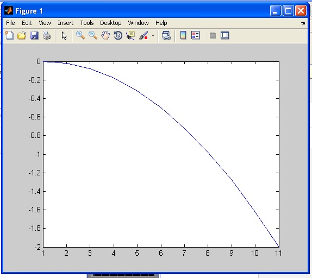Click the Hide Plot Tools icon
The width and height of the screenshot is (312, 278).
(213, 36)
